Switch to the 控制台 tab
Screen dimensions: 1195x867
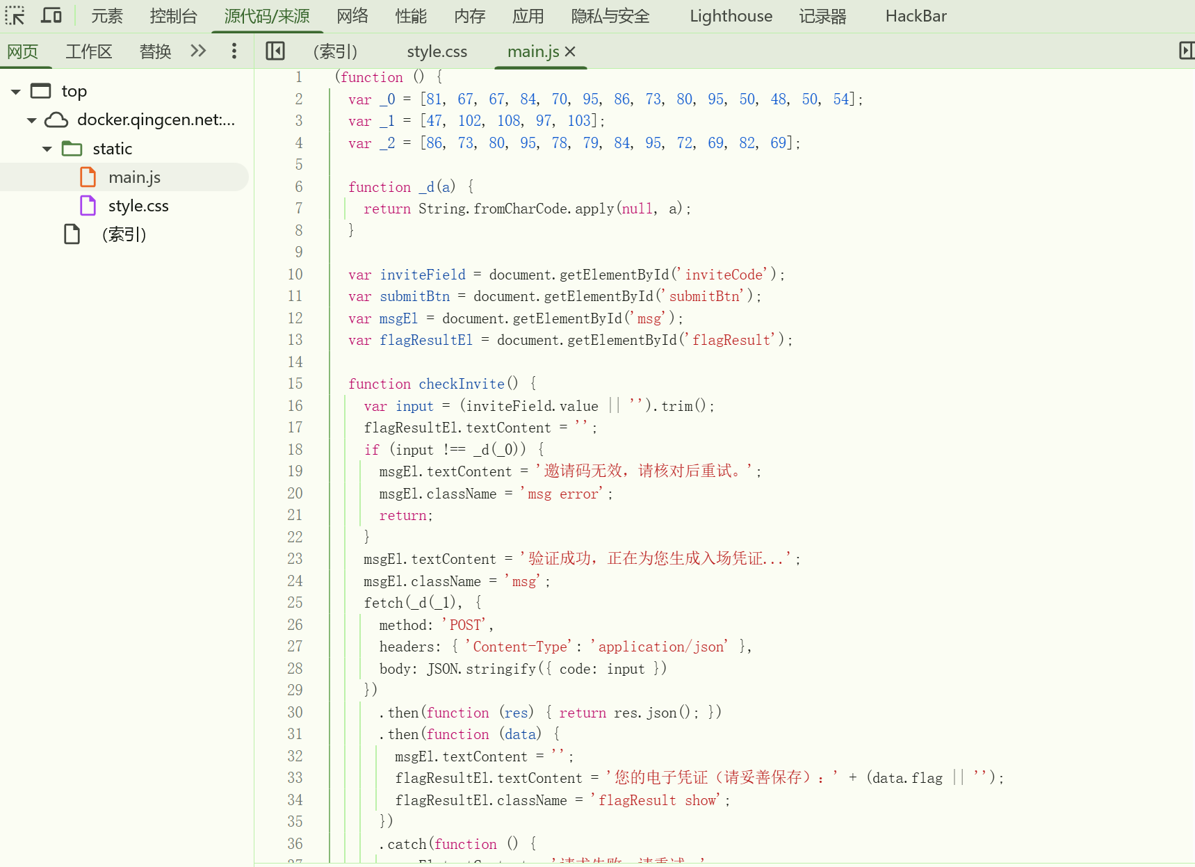point(173,16)
